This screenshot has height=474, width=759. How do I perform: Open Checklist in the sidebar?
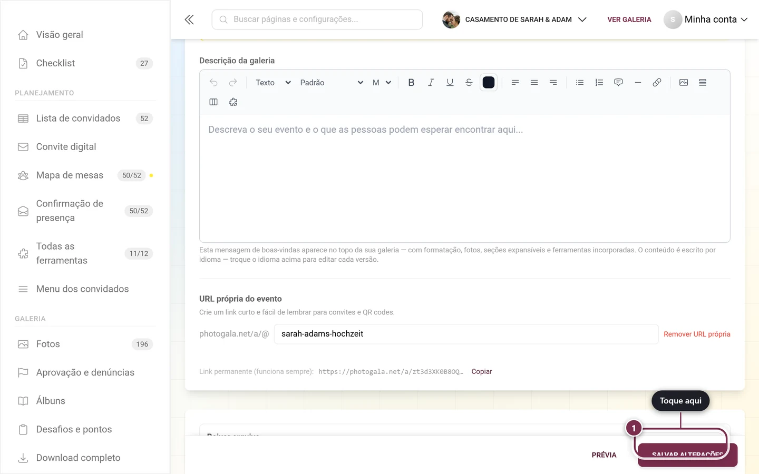85,63
